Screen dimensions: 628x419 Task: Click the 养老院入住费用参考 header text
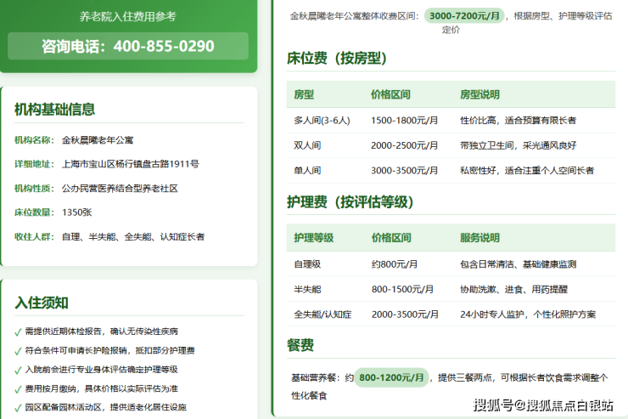128,16
